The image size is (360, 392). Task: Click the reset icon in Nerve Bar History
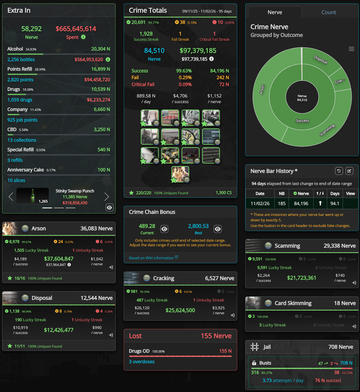coord(339,171)
